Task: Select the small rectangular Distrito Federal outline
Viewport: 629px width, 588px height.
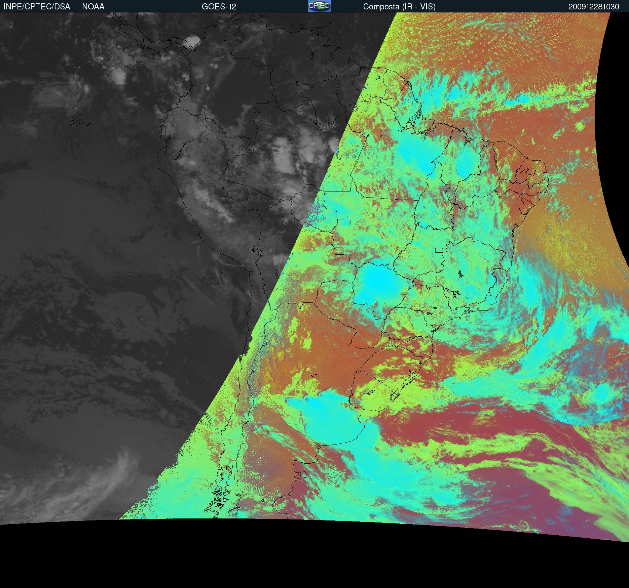Action: coord(439,250)
